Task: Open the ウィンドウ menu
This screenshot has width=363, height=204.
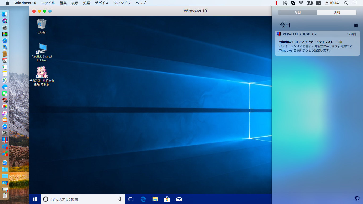Action: (x=122, y=3)
